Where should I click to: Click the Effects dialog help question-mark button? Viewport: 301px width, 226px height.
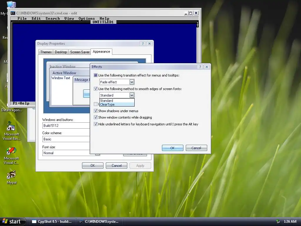200,67
